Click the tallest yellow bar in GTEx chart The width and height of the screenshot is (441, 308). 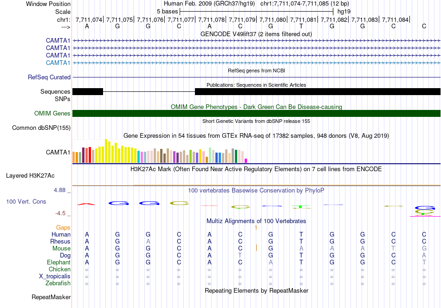pyautogui.click(x=106, y=151)
